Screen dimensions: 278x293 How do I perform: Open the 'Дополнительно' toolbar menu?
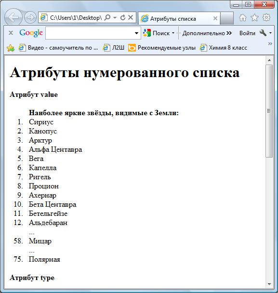207,33
